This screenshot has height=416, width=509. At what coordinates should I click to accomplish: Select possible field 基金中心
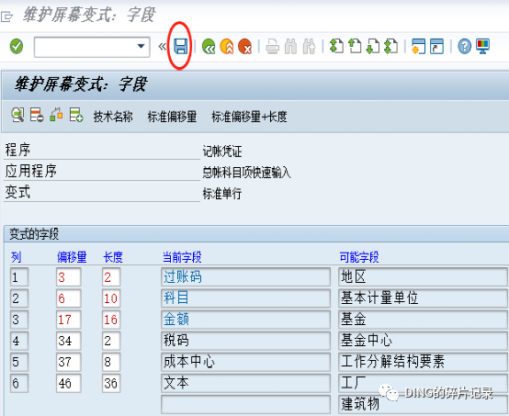point(423,341)
